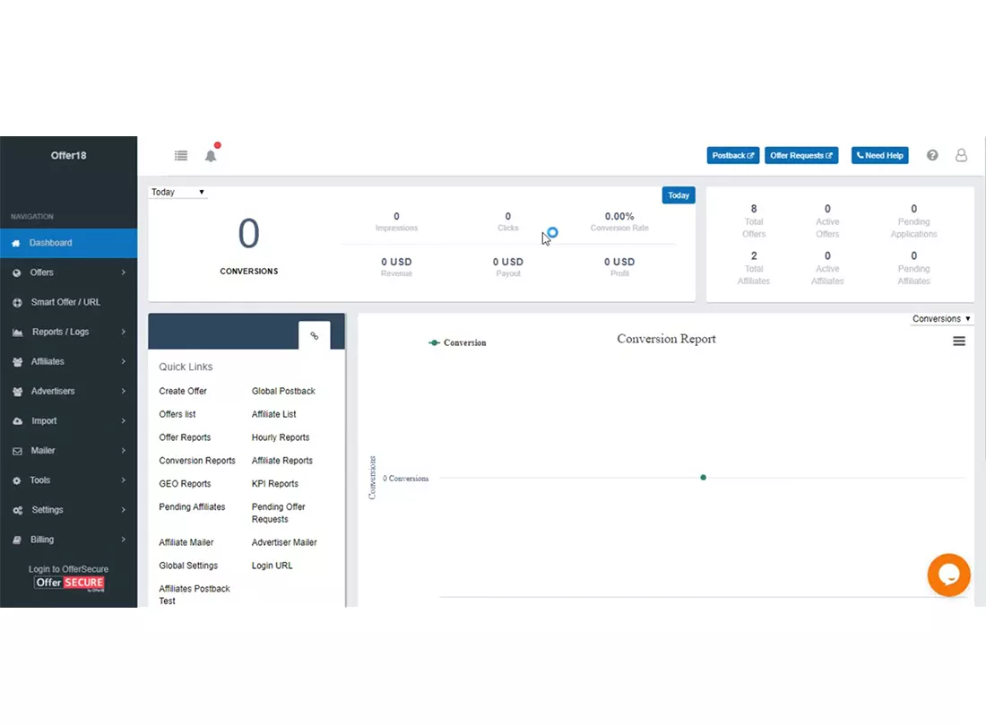986x726 pixels.
Task: Click the Offer18 brand title
Action: coord(68,155)
